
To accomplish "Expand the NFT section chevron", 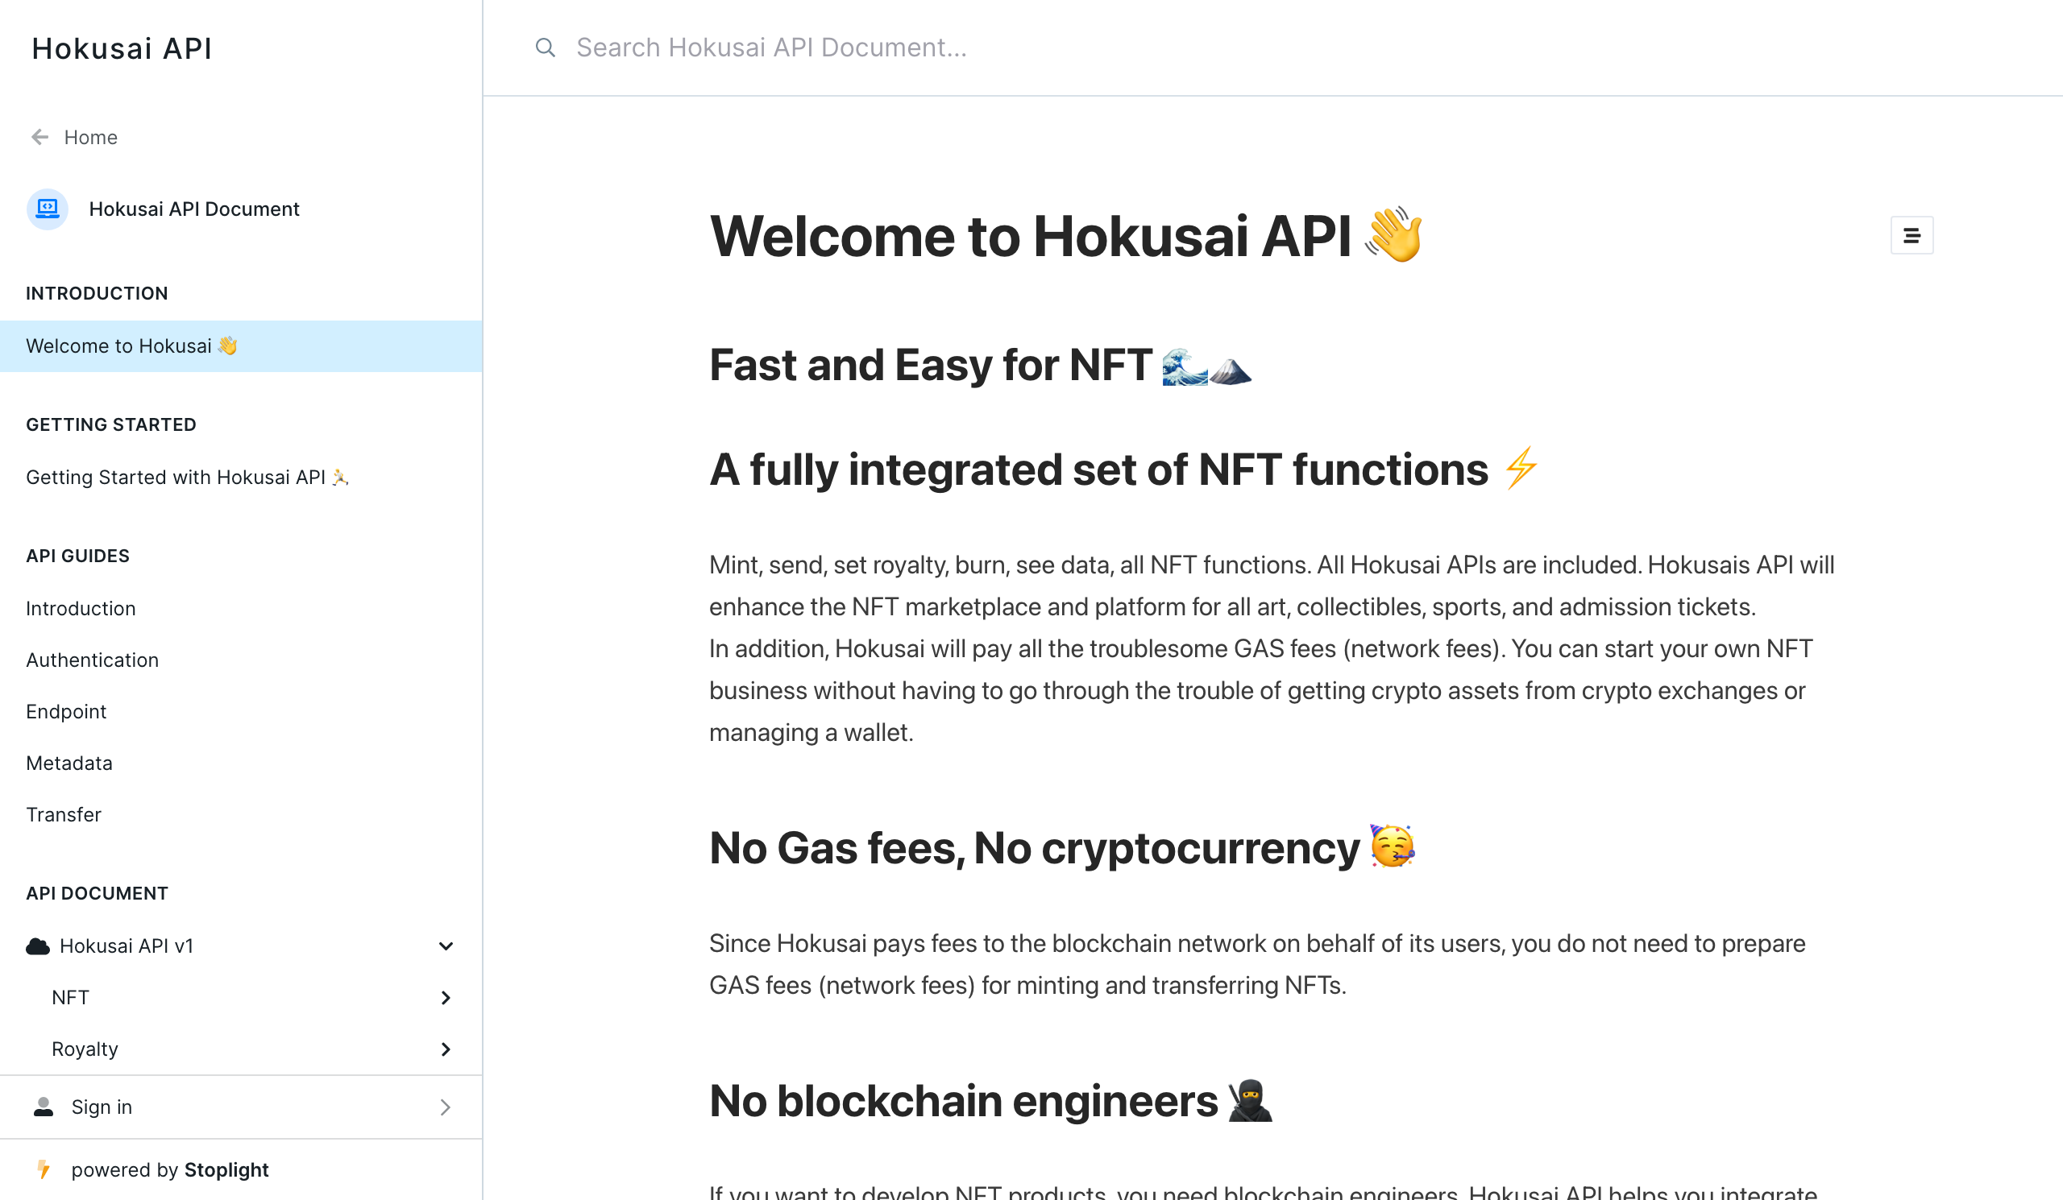I will 446,997.
